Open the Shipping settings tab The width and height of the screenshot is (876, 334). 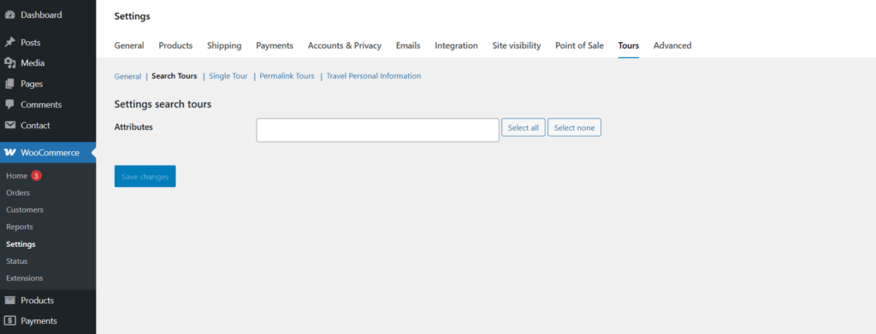tap(224, 46)
